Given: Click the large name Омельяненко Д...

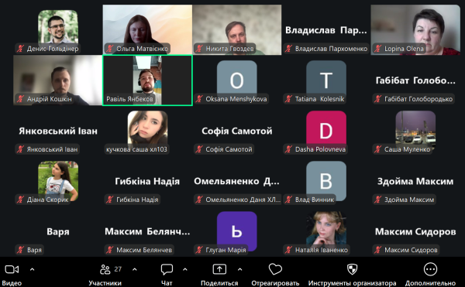Looking at the screenshot, I should click(236, 181).
